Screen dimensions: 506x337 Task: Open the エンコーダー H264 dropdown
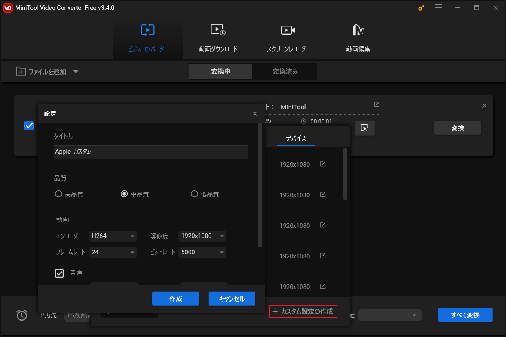click(x=113, y=236)
